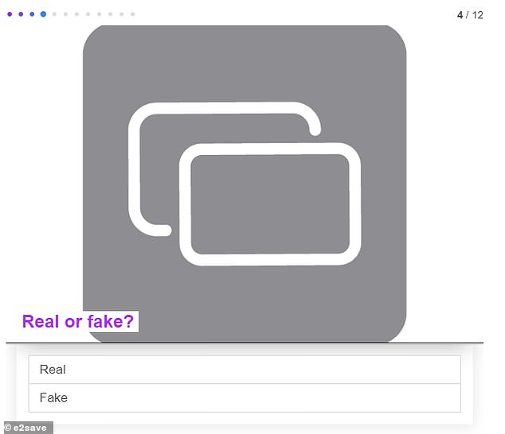Choose the 'Fake' answer option
This screenshot has width=505, height=434.
click(x=245, y=397)
